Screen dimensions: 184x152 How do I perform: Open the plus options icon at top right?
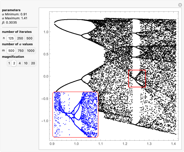click(x=180, y=5)
